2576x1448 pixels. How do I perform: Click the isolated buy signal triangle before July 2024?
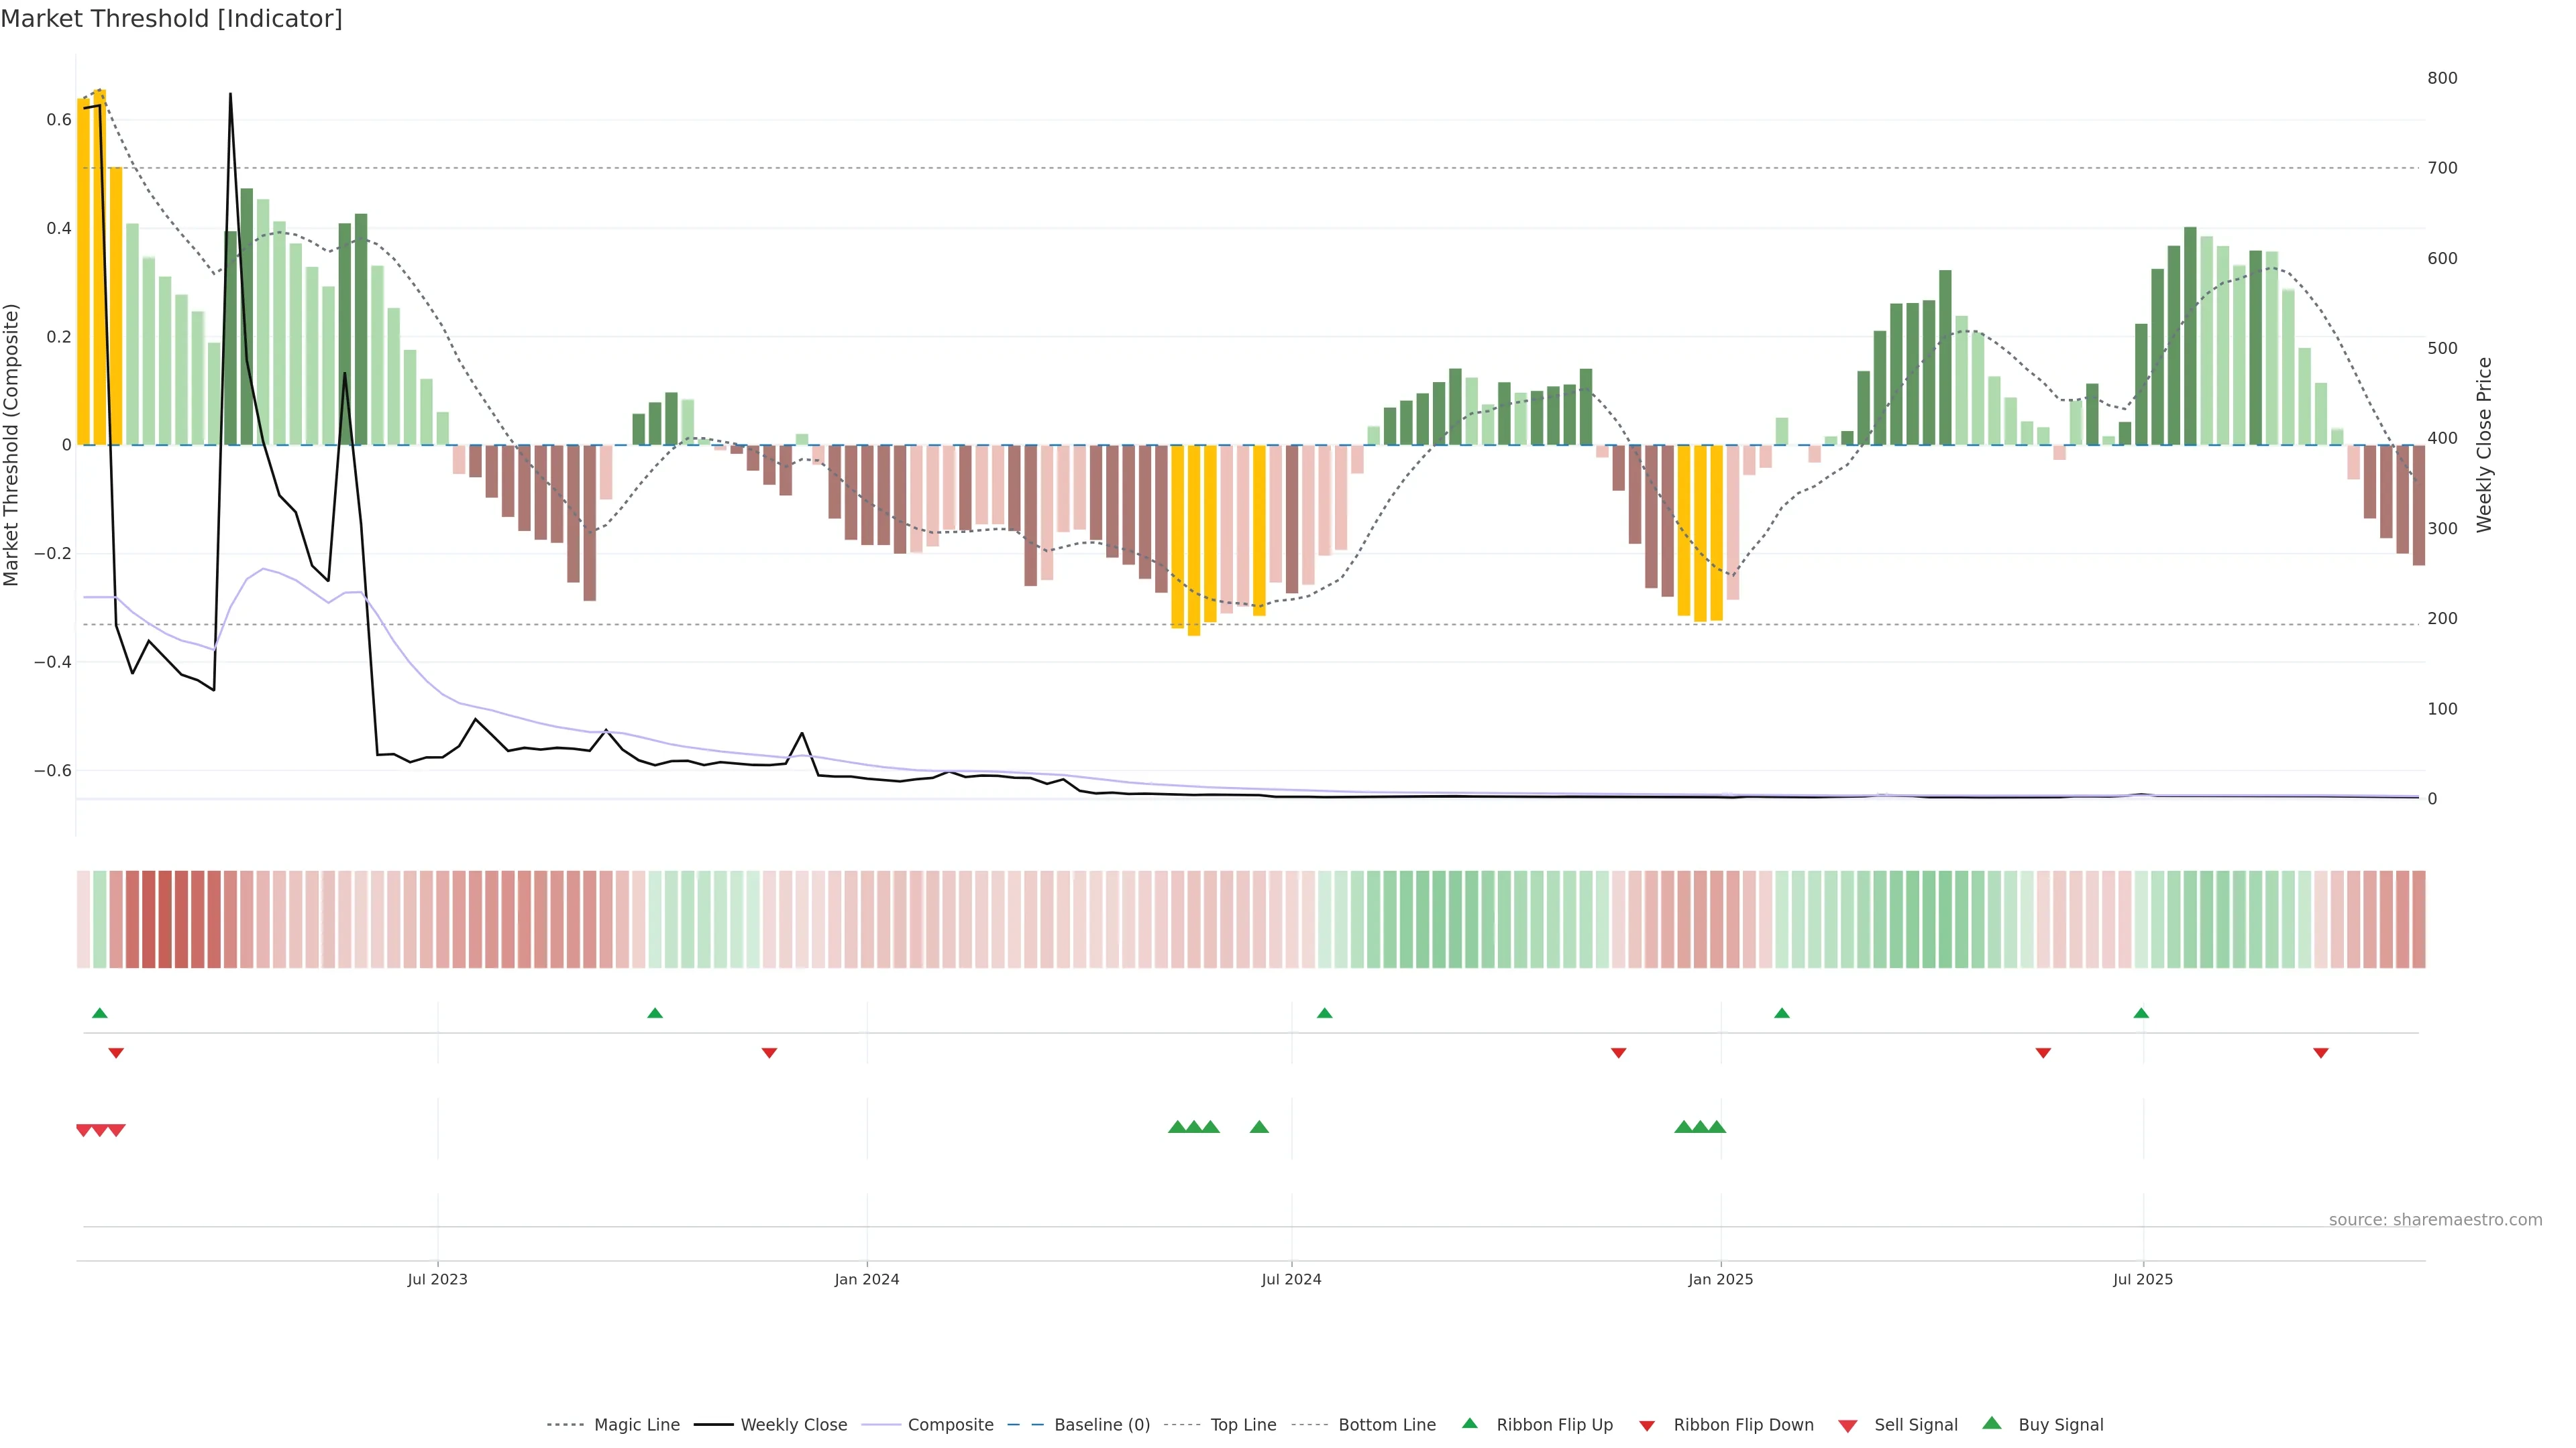point(1259,1127)
